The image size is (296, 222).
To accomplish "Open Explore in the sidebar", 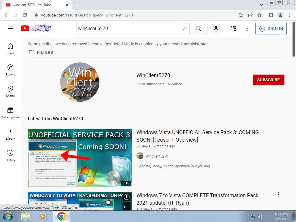I will (x=10, y=70).
